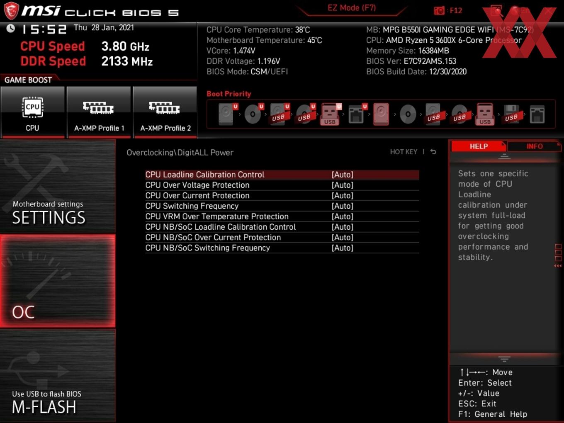This screenshot has width=564, height=423.
Task: Click the Memory Size: 16384MB text
Action: (x=408, y=51)
